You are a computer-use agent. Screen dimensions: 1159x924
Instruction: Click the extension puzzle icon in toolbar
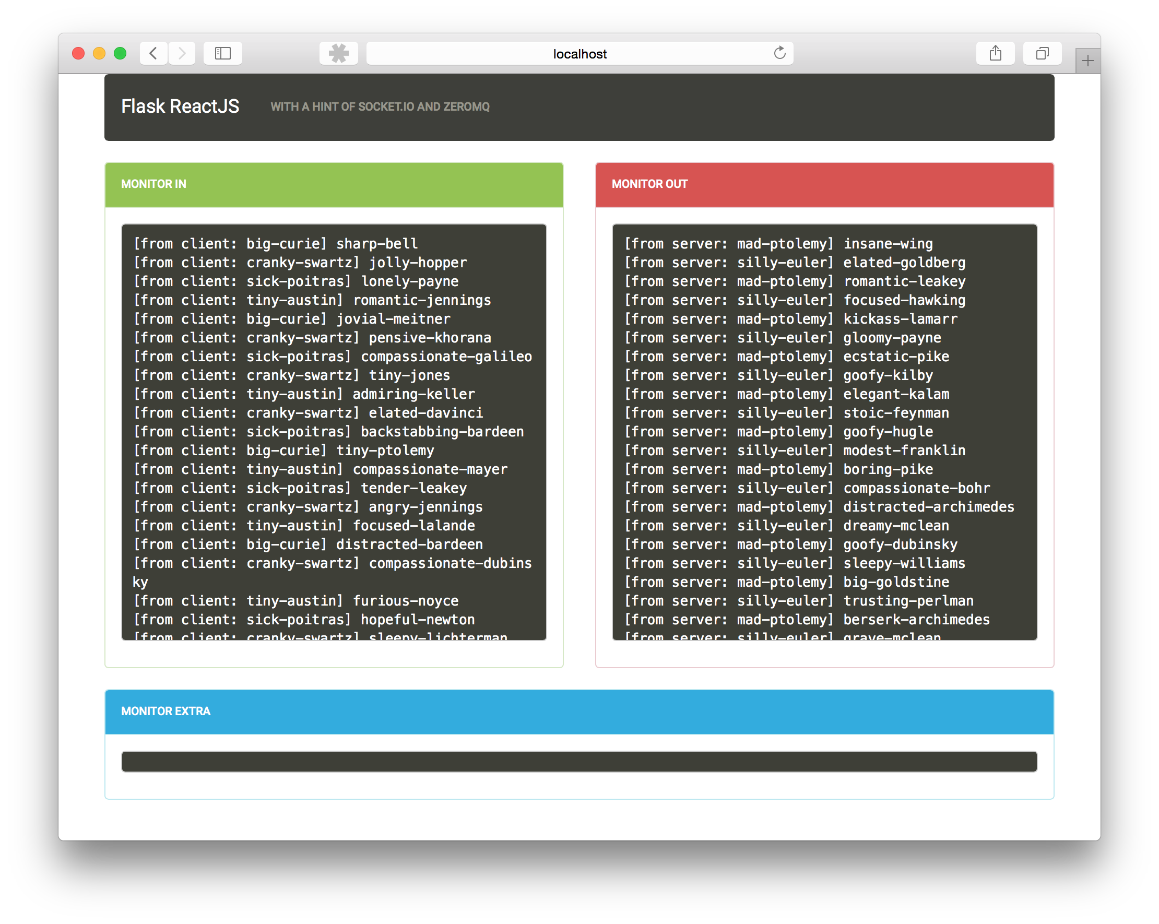(338, 53)
